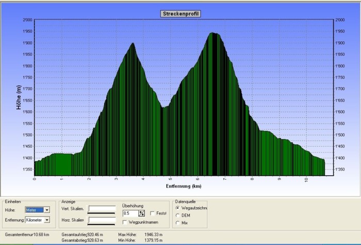The width and height of the screenshot is (361, 245).
Task: Click the Überhöhung value field
Action: pyautogui.click(x=130, y=213)
